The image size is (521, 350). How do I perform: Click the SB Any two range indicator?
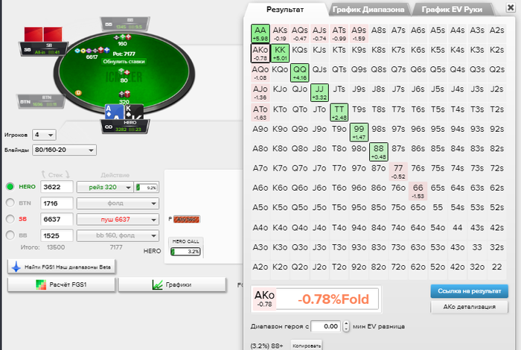(187, 220)
